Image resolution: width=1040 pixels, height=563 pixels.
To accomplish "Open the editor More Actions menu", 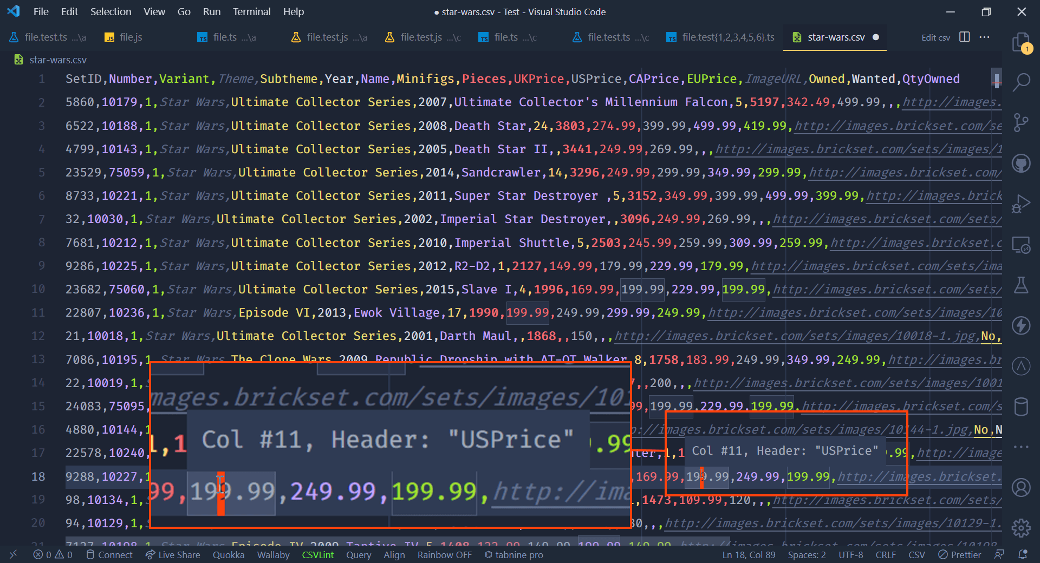I will (x=985, y=37).
